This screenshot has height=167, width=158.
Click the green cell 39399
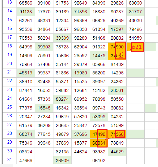point(62,38)
